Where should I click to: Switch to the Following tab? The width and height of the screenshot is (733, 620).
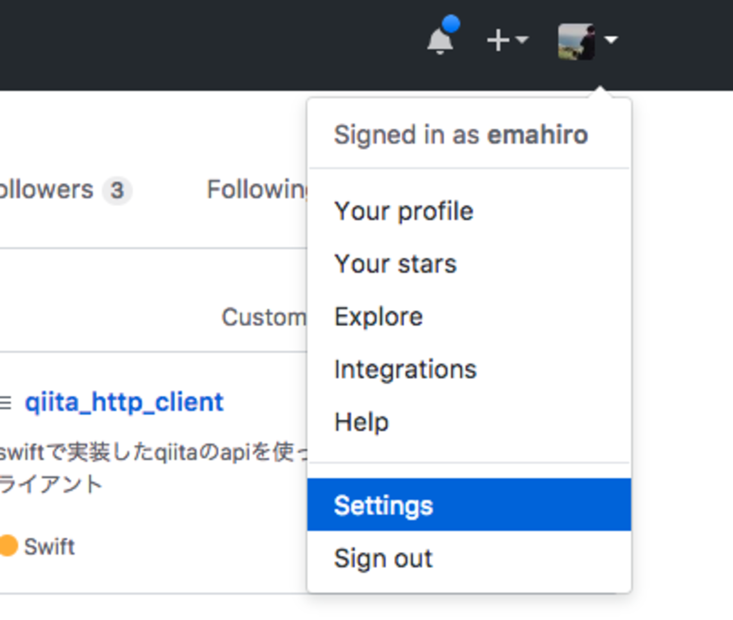coord(257,190)
